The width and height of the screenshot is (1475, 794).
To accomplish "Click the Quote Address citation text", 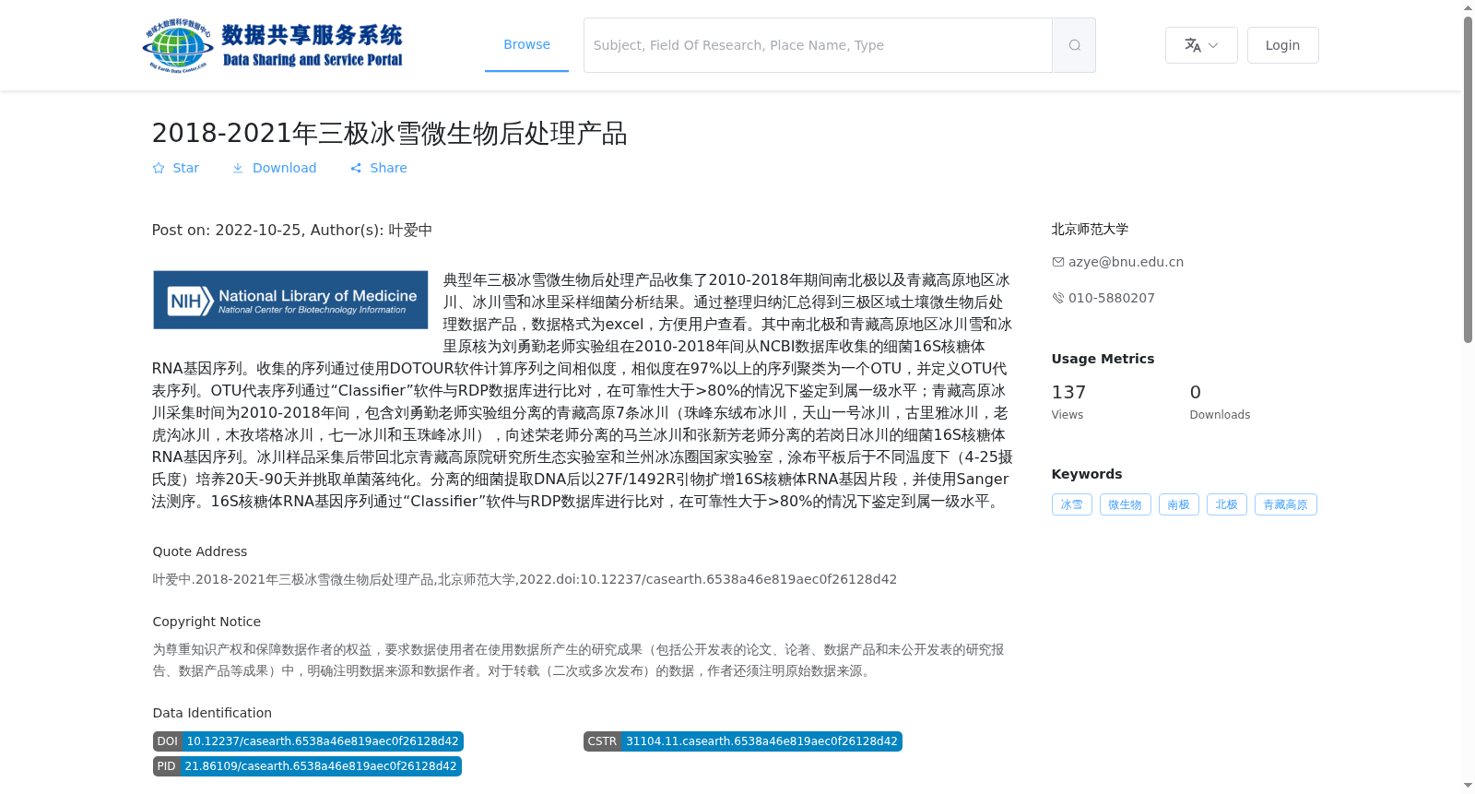I will click(x=525, y=579).
